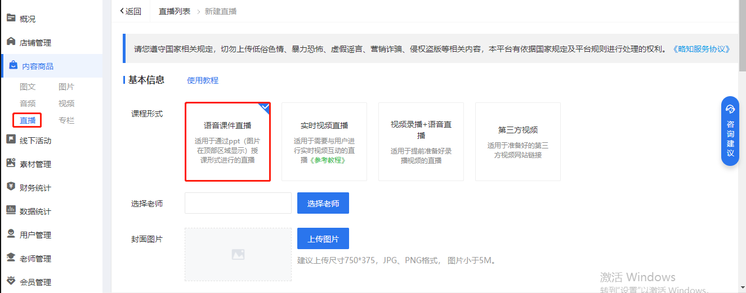Click the 课程形式 field label
The height and width of the screenshot is (293, 746).
point(147,114)
